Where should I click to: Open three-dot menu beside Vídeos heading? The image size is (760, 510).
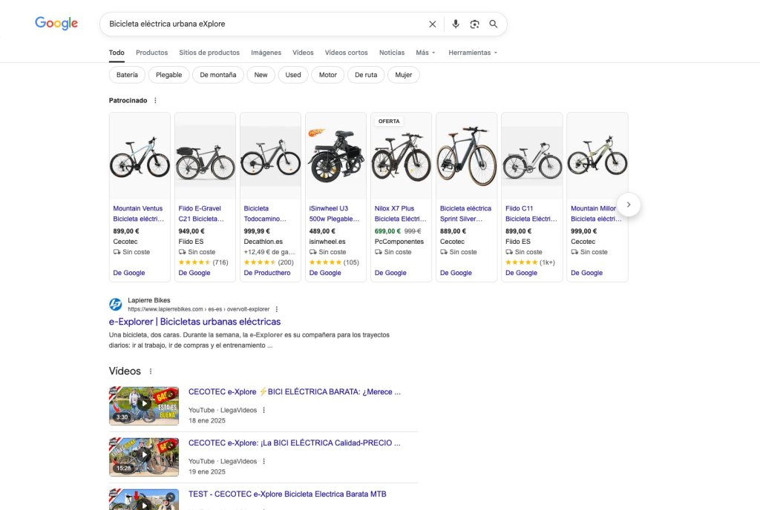[150, 371]
